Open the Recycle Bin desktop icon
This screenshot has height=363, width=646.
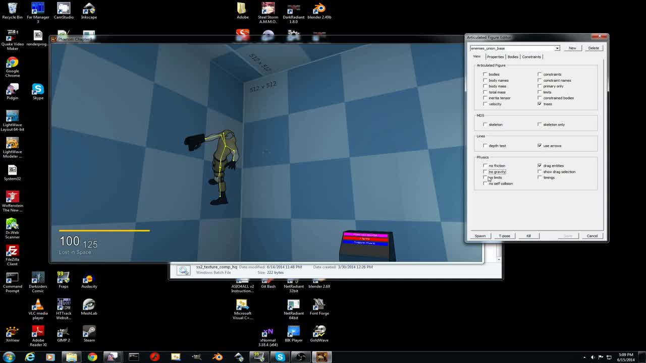12,11
